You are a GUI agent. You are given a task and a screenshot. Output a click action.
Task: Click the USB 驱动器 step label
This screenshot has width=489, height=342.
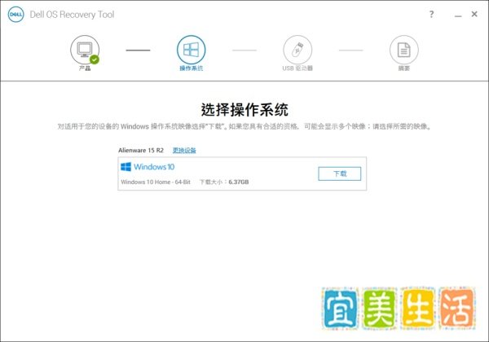[x=297, y=68]
